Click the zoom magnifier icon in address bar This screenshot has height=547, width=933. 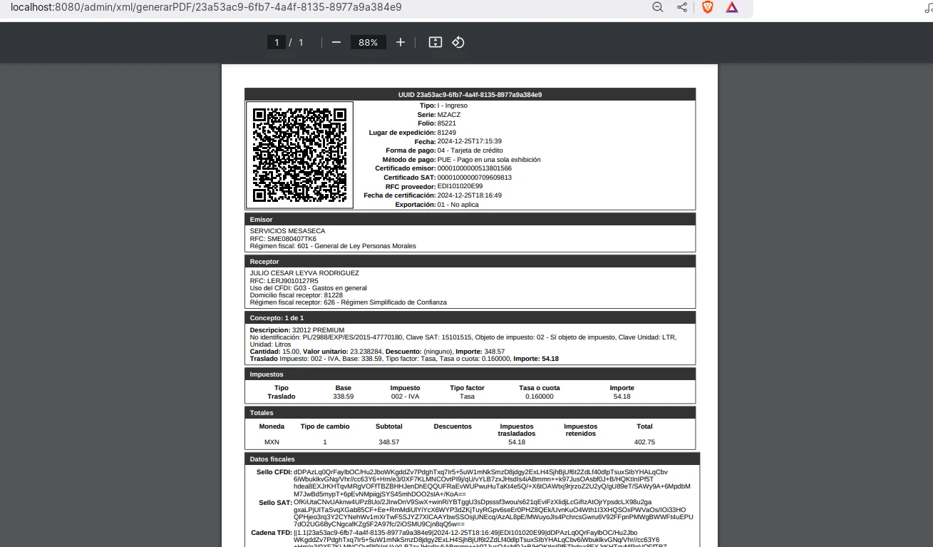(x=658, y=7)
